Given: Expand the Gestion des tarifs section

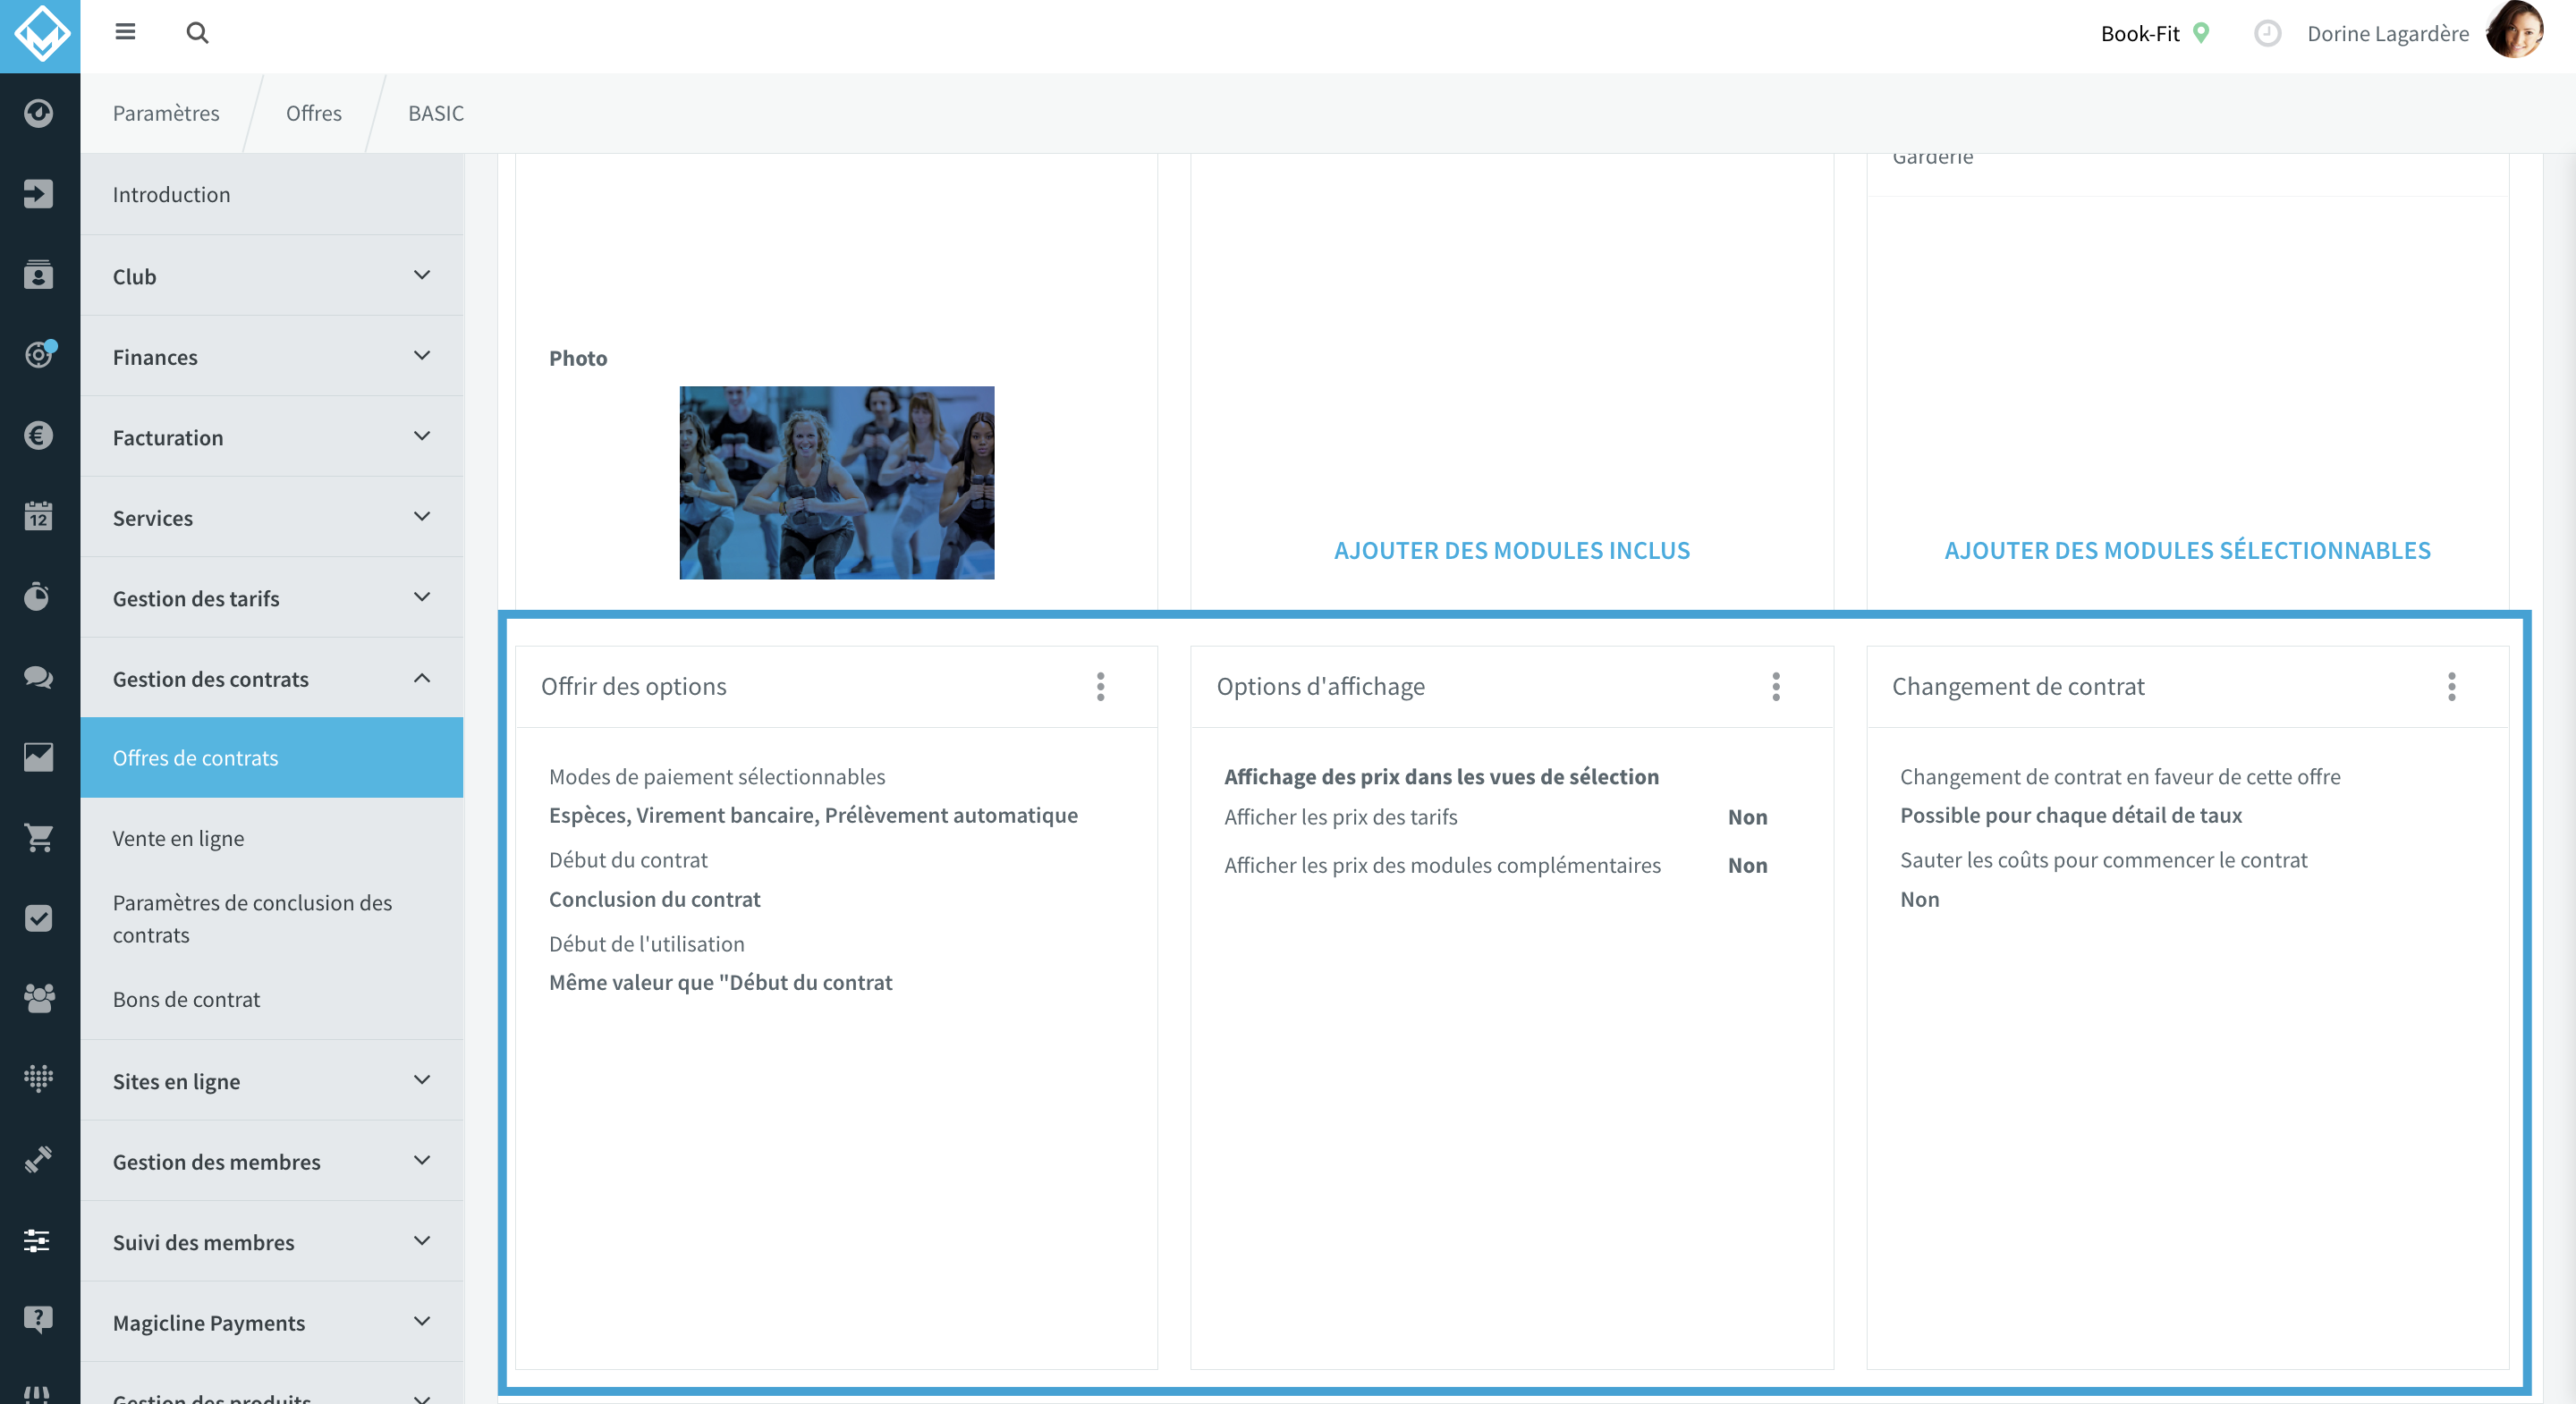Looking at the screenshot, I should pos(272,598).
